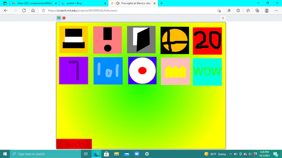Close the Gmail Inbox tab
Image resolution: width=282 pixels, height=158 pixels.
(56, 3)
